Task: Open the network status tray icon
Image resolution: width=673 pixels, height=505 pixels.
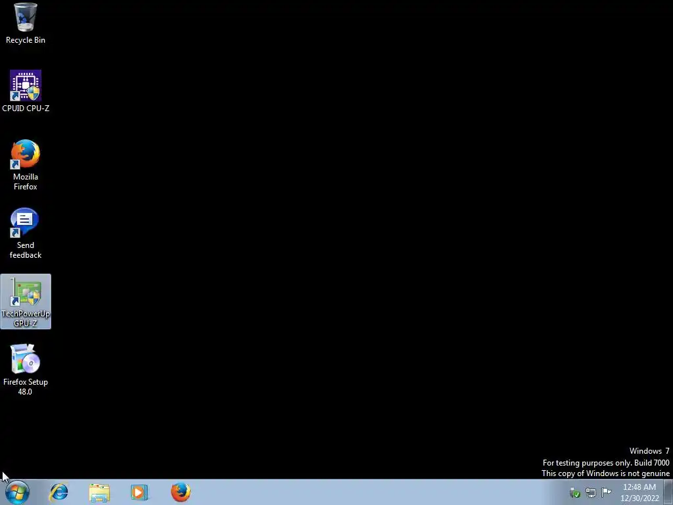Action: [591, 493]
